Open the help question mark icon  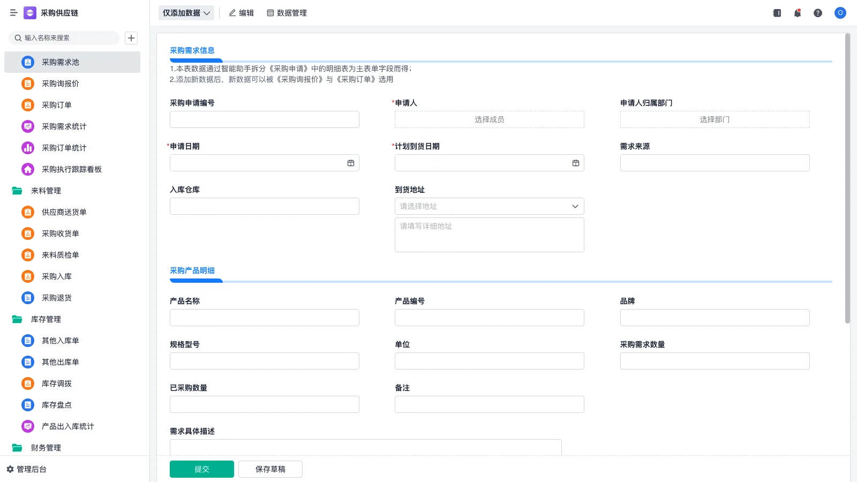[818, 13]
